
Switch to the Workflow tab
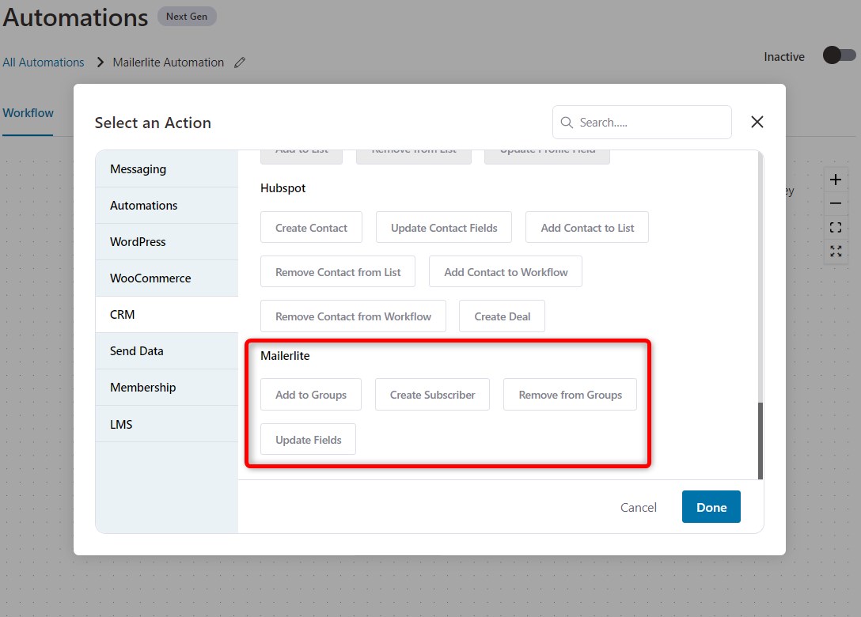28,113
